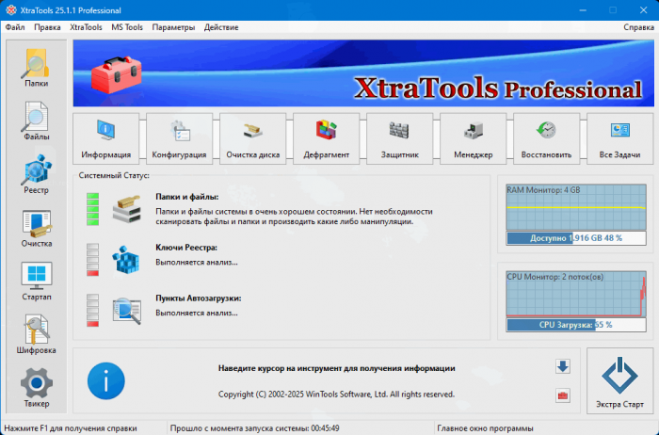Click the XtraTools app icon in title bar
The image size is (659, 435).
[x=11, y=10]
